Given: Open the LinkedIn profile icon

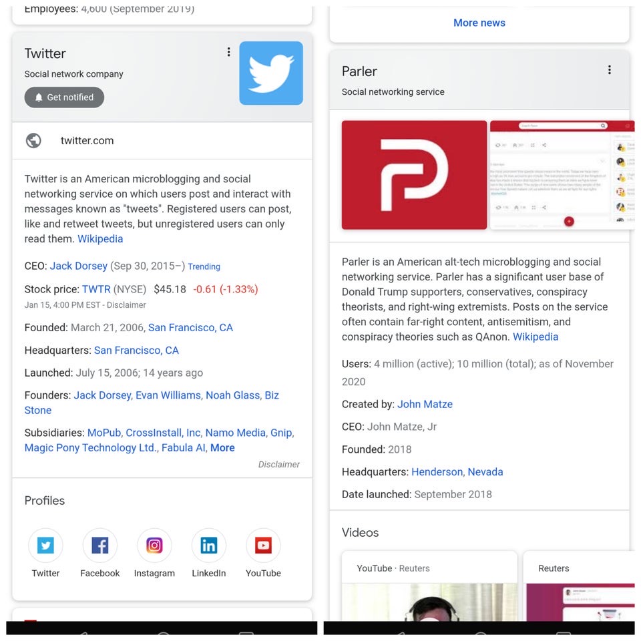Looking at the screenshot, I should tap(208, 545).
